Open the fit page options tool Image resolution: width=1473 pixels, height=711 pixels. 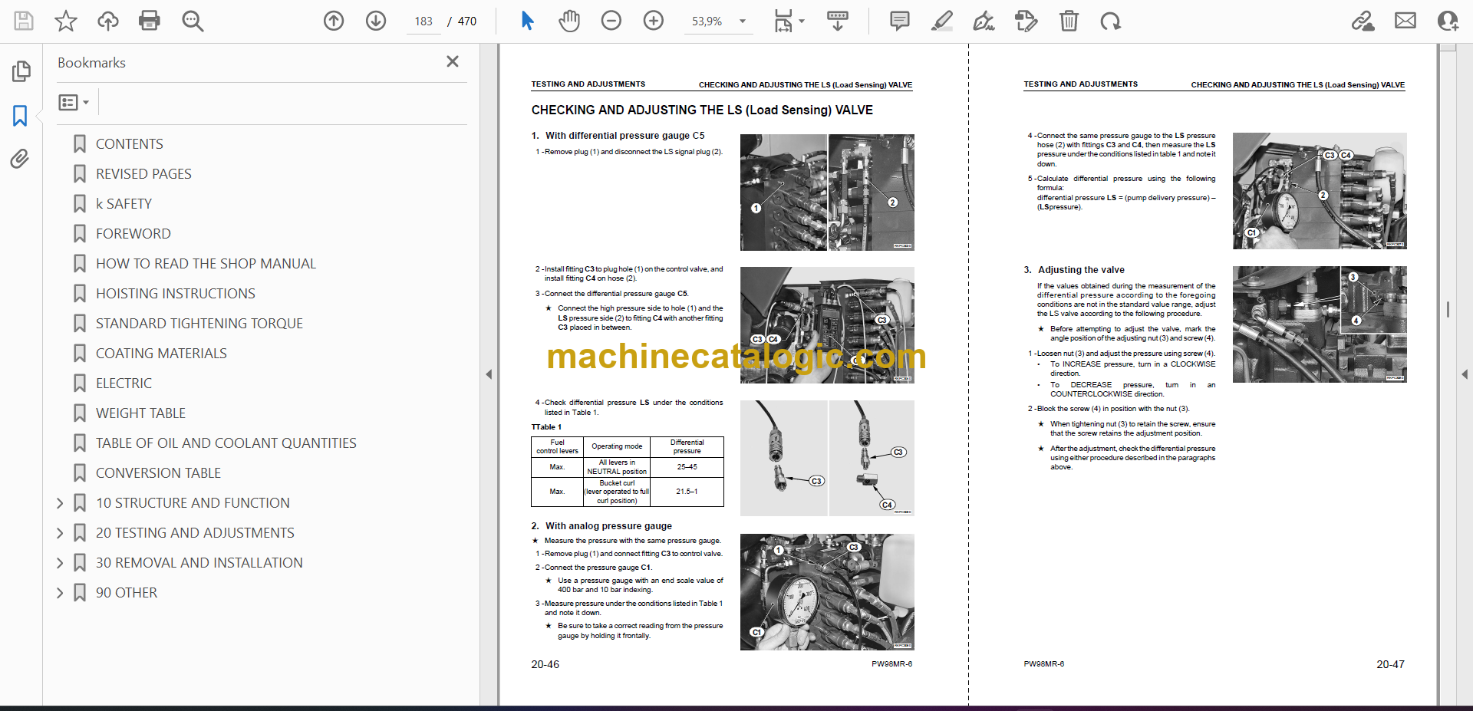click(783, 21)
